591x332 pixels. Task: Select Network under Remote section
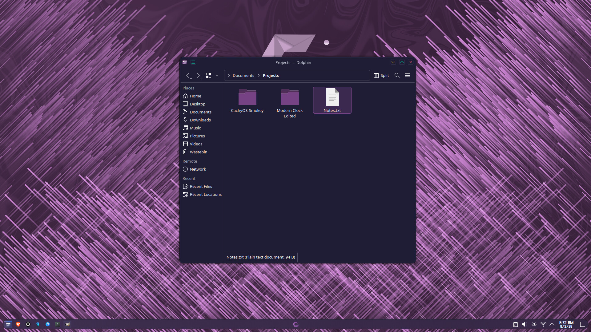tap(198, 169)
